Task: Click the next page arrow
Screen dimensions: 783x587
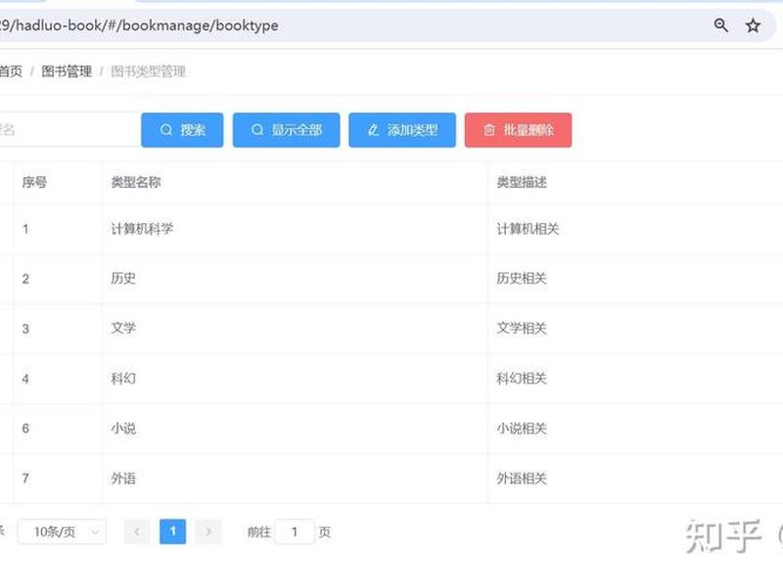Action: point(208,531)
